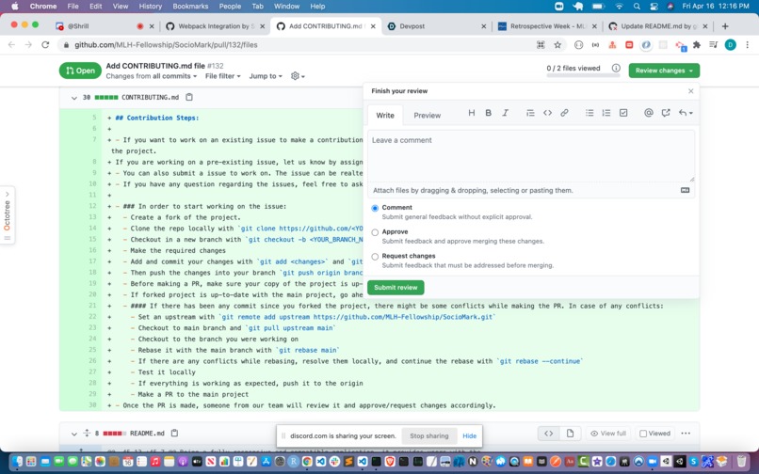Show README.md source diff view
The height and width of the screenshot is (474, 759).
coord(548,434)
